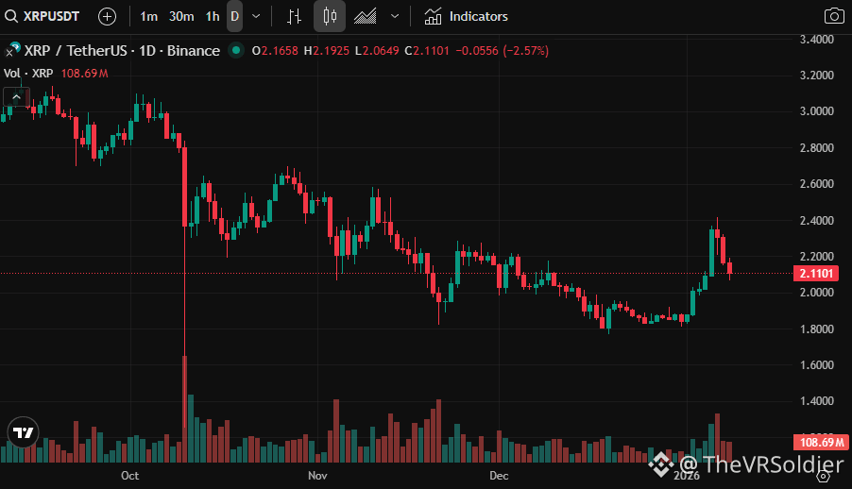Image resolution: width=852 pixels, height=489 pixels.
Task: Open chart settings gear icon
Action: [x=824, y=477]
